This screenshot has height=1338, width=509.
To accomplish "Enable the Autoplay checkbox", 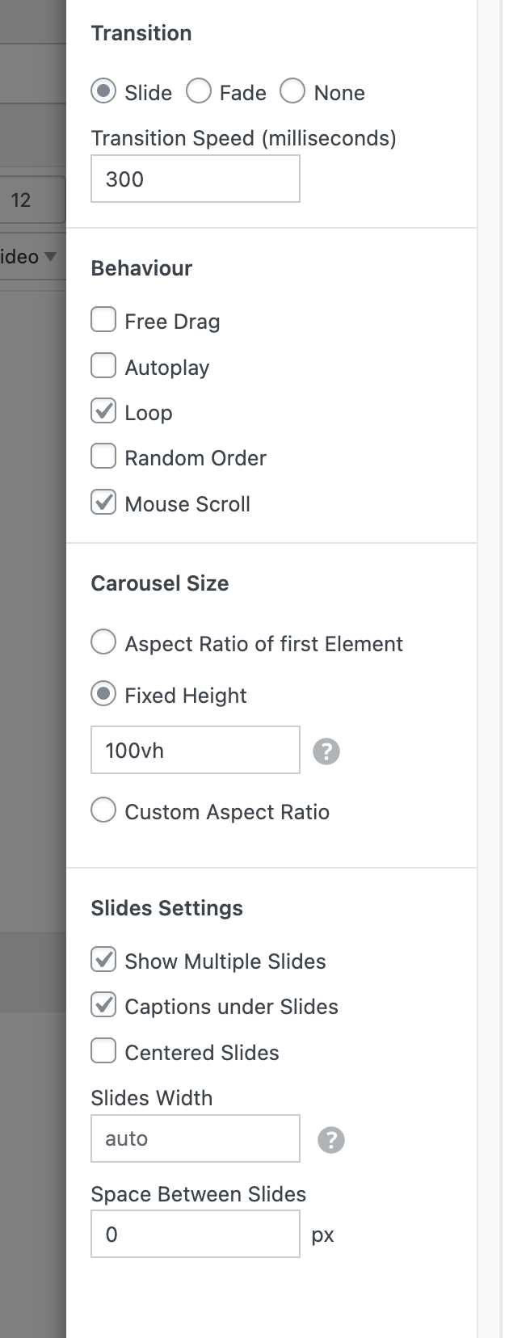I will click(x=103, y=365).
